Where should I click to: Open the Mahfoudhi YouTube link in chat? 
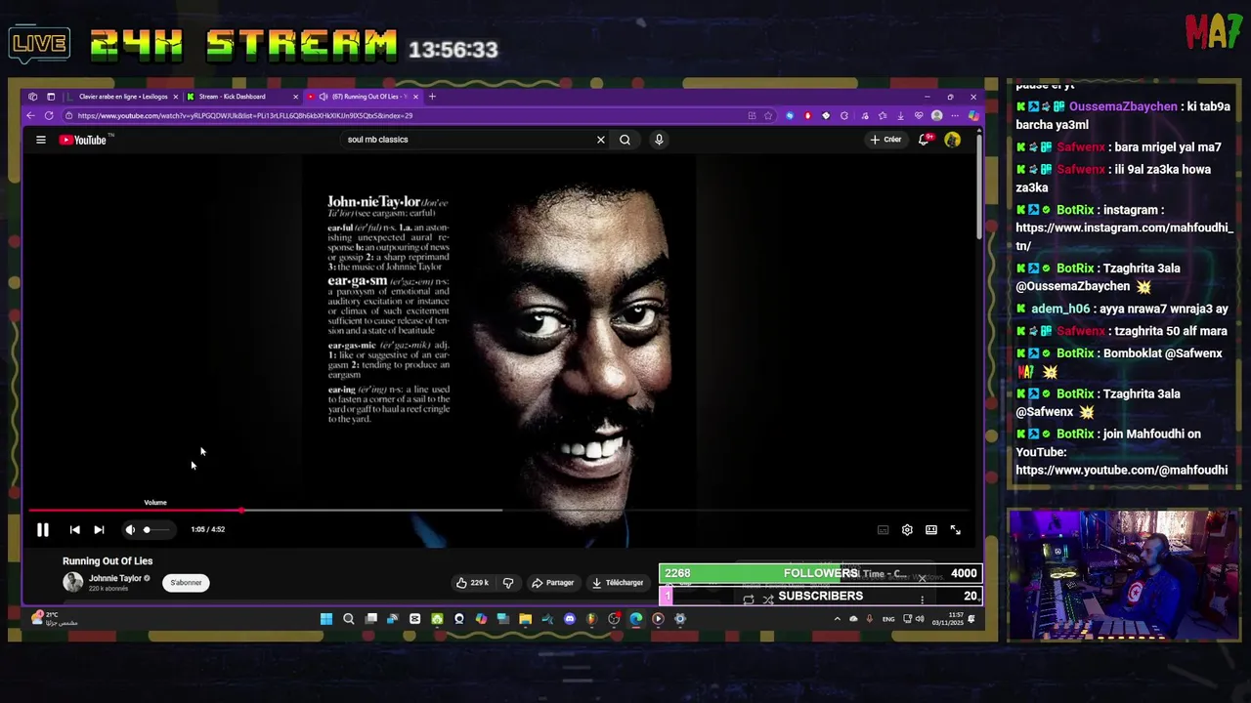pyautogui.click(x=1121, y=470)
